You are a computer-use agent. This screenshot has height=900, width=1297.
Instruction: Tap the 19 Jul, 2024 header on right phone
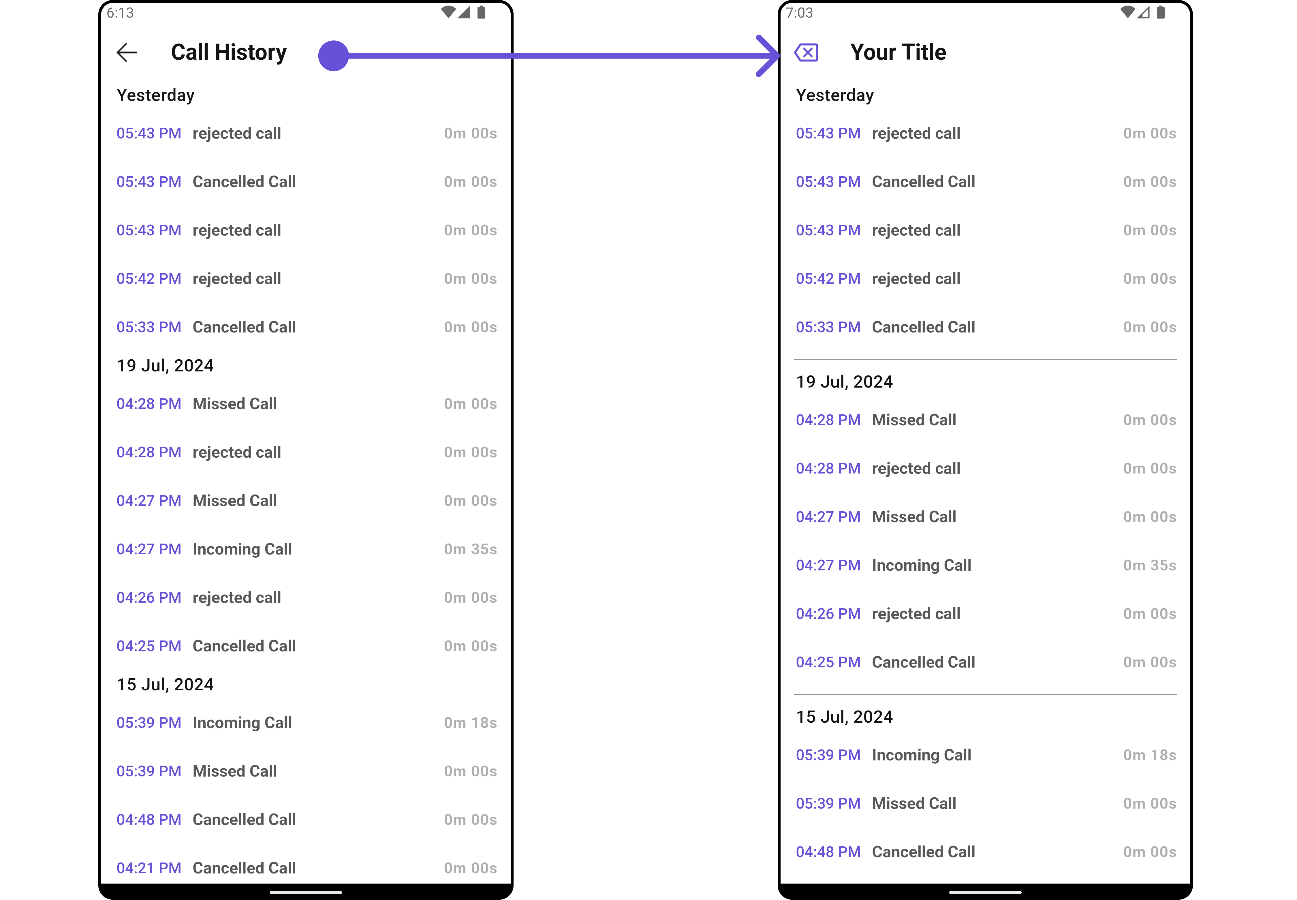844,382
